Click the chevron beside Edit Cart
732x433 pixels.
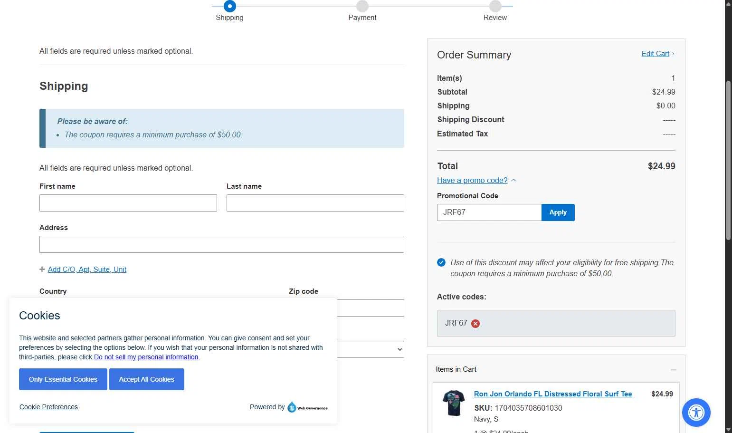(673, 54)
